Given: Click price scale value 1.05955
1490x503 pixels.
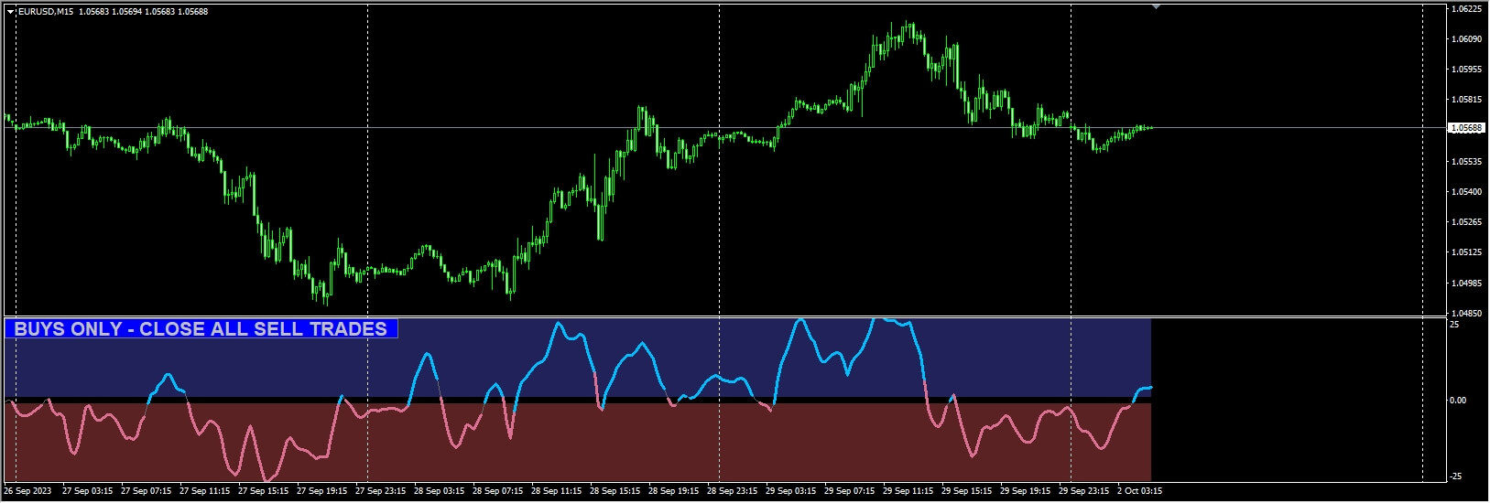Looking at the screenshot, I should 1466,70.
